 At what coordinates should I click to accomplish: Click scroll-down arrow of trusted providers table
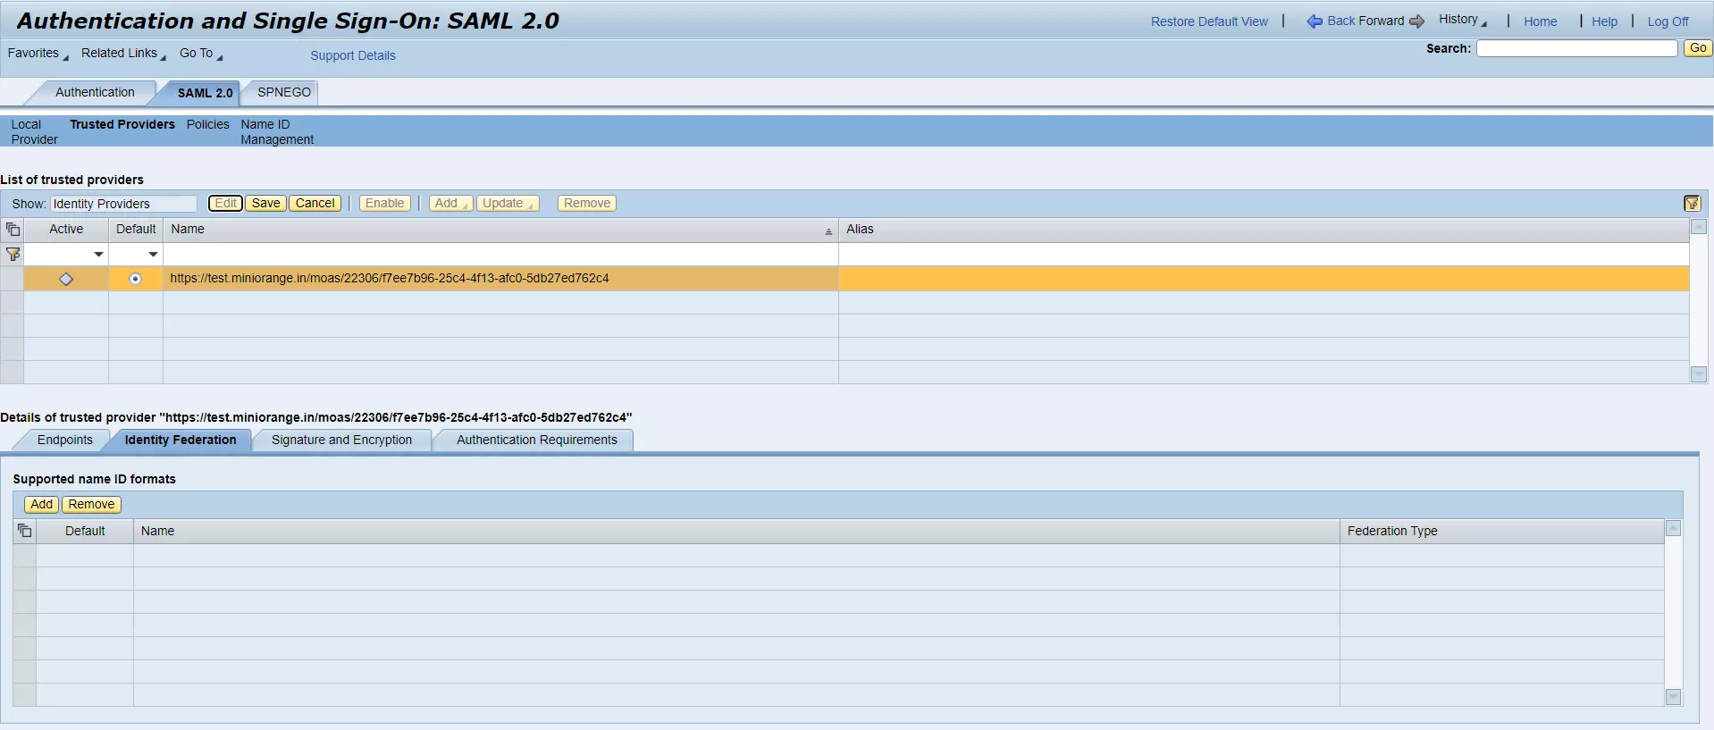point(1699,374)
